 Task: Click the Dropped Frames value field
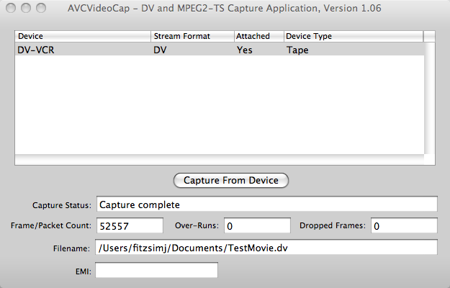(404, 225)
